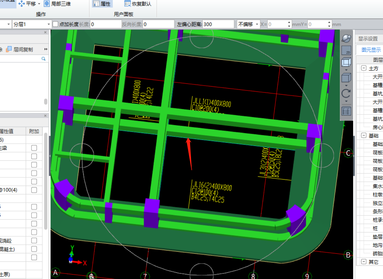Collapse the 基础 tree node

364,135
